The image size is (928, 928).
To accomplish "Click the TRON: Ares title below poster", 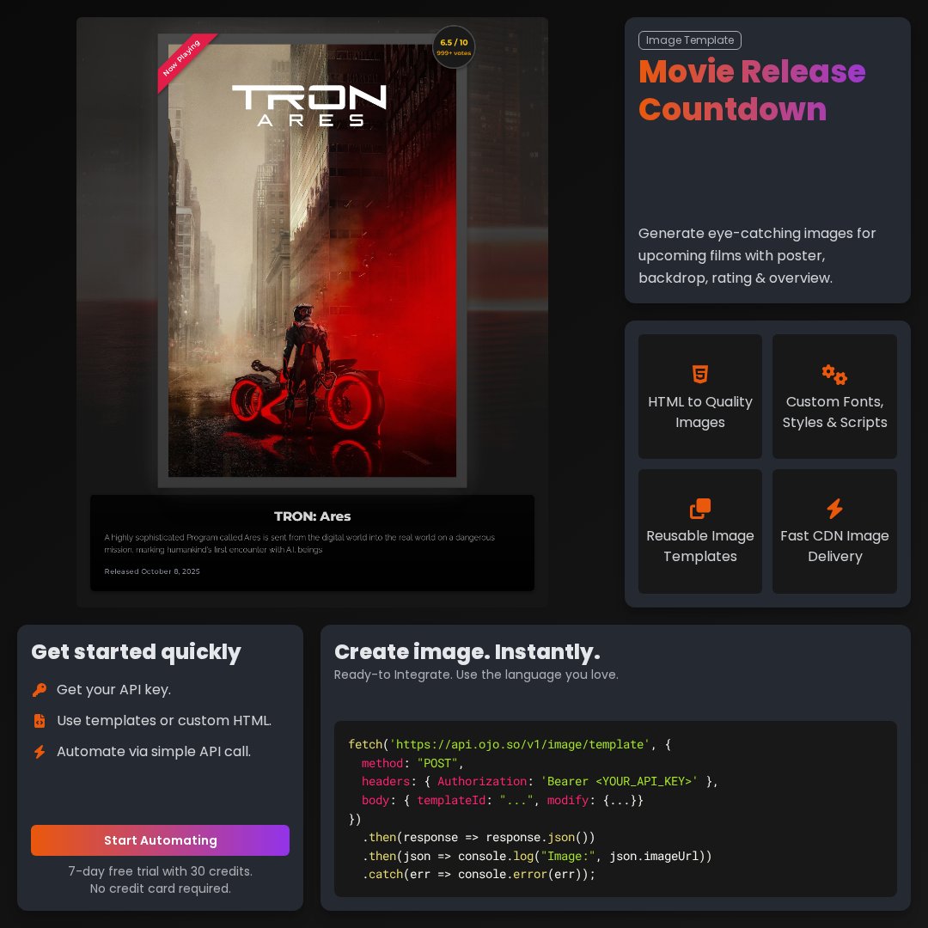I will pos(312,516).
